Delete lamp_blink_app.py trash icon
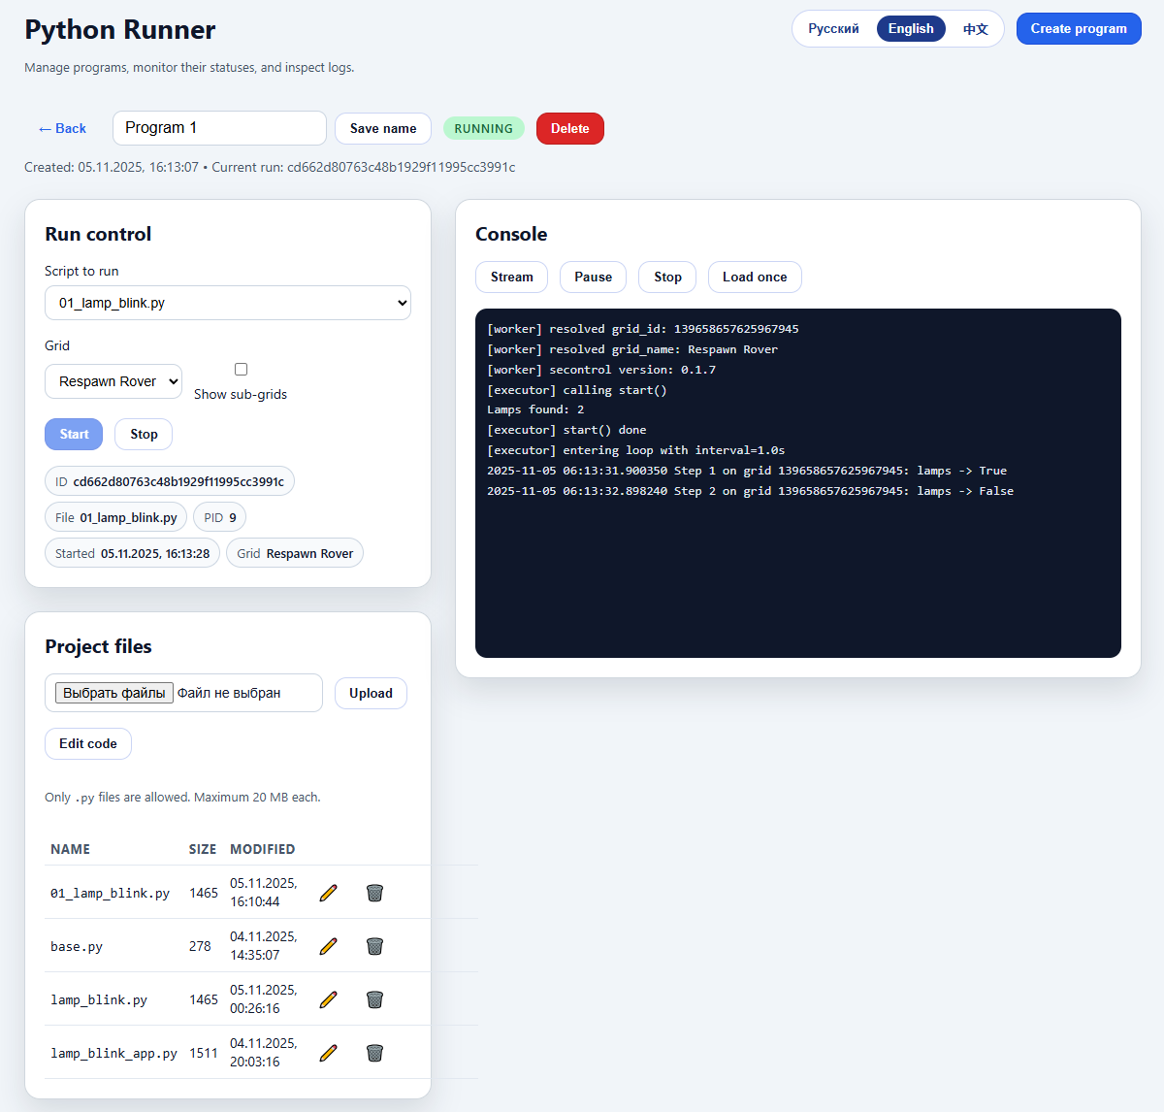1164x1112 pixels. [x=374, y=1053]
